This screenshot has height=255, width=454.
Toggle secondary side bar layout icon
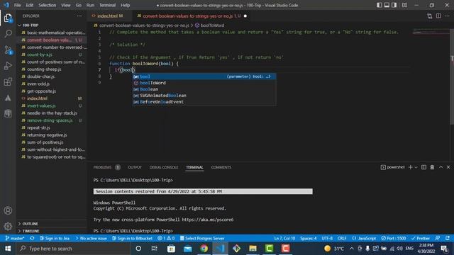point(394,5)
